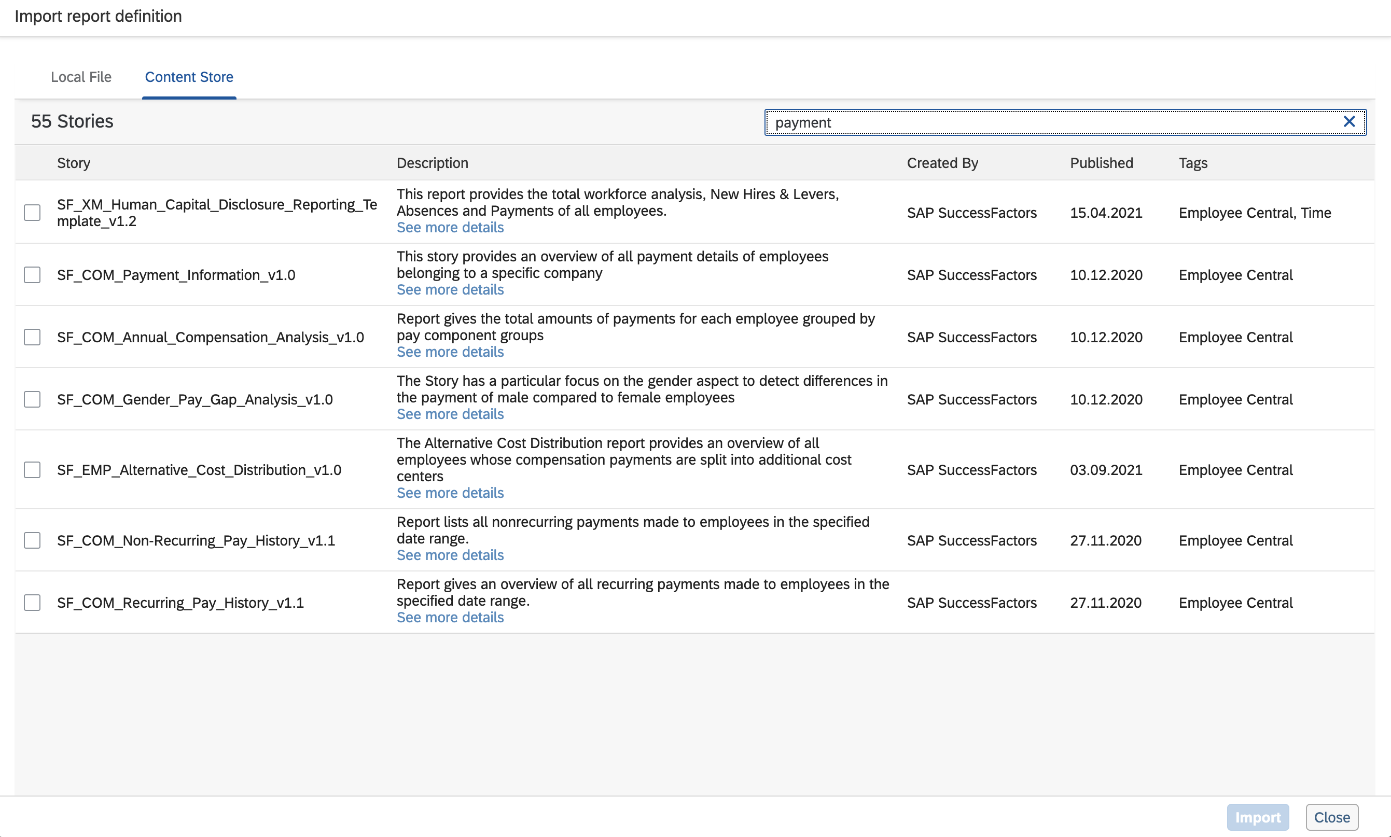1391x837 pixels.
Task: Open the Content Store tab
Action: (189, 77)
